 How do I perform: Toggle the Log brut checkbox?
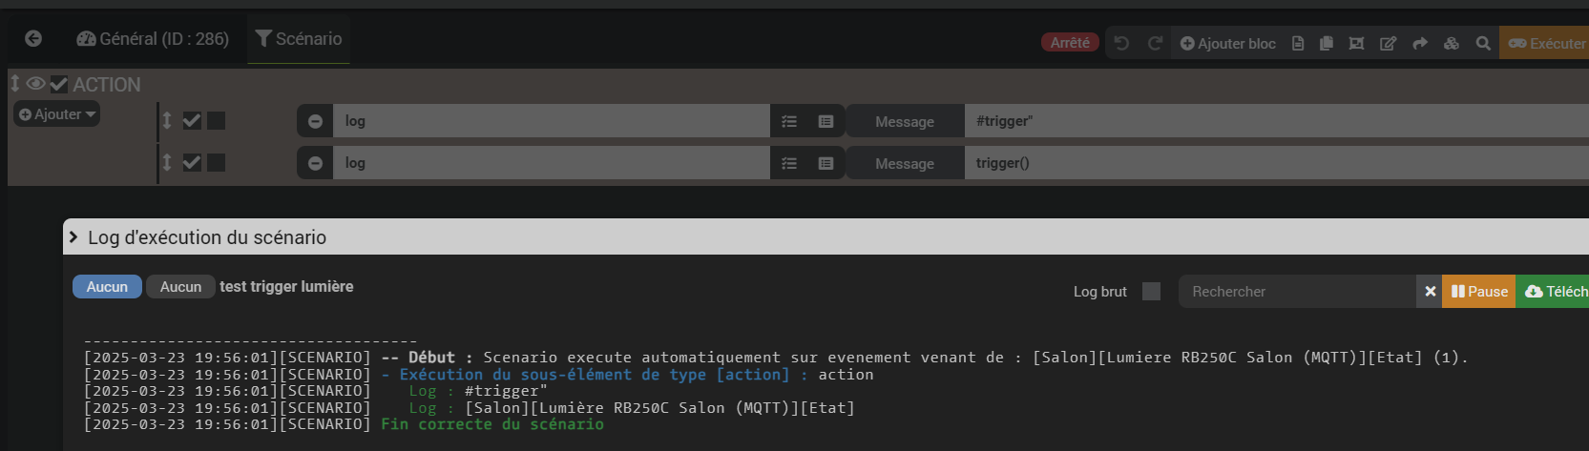click(x=1151, y=292)
